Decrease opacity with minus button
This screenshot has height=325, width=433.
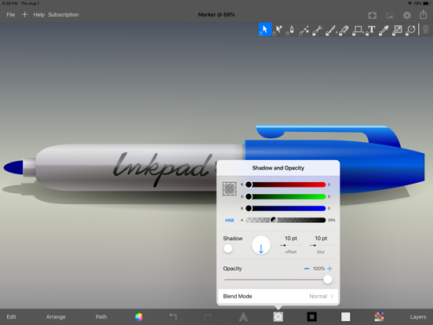[x=307, y=268]
